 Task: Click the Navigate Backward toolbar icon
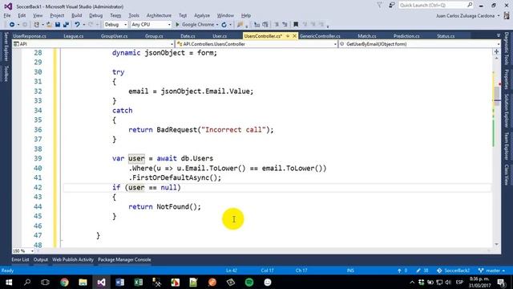[x=12, y=25]
